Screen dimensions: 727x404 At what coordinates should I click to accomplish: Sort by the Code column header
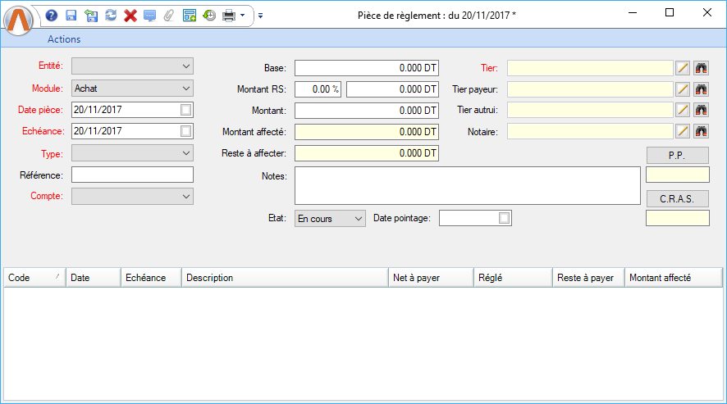click(34, 278)
